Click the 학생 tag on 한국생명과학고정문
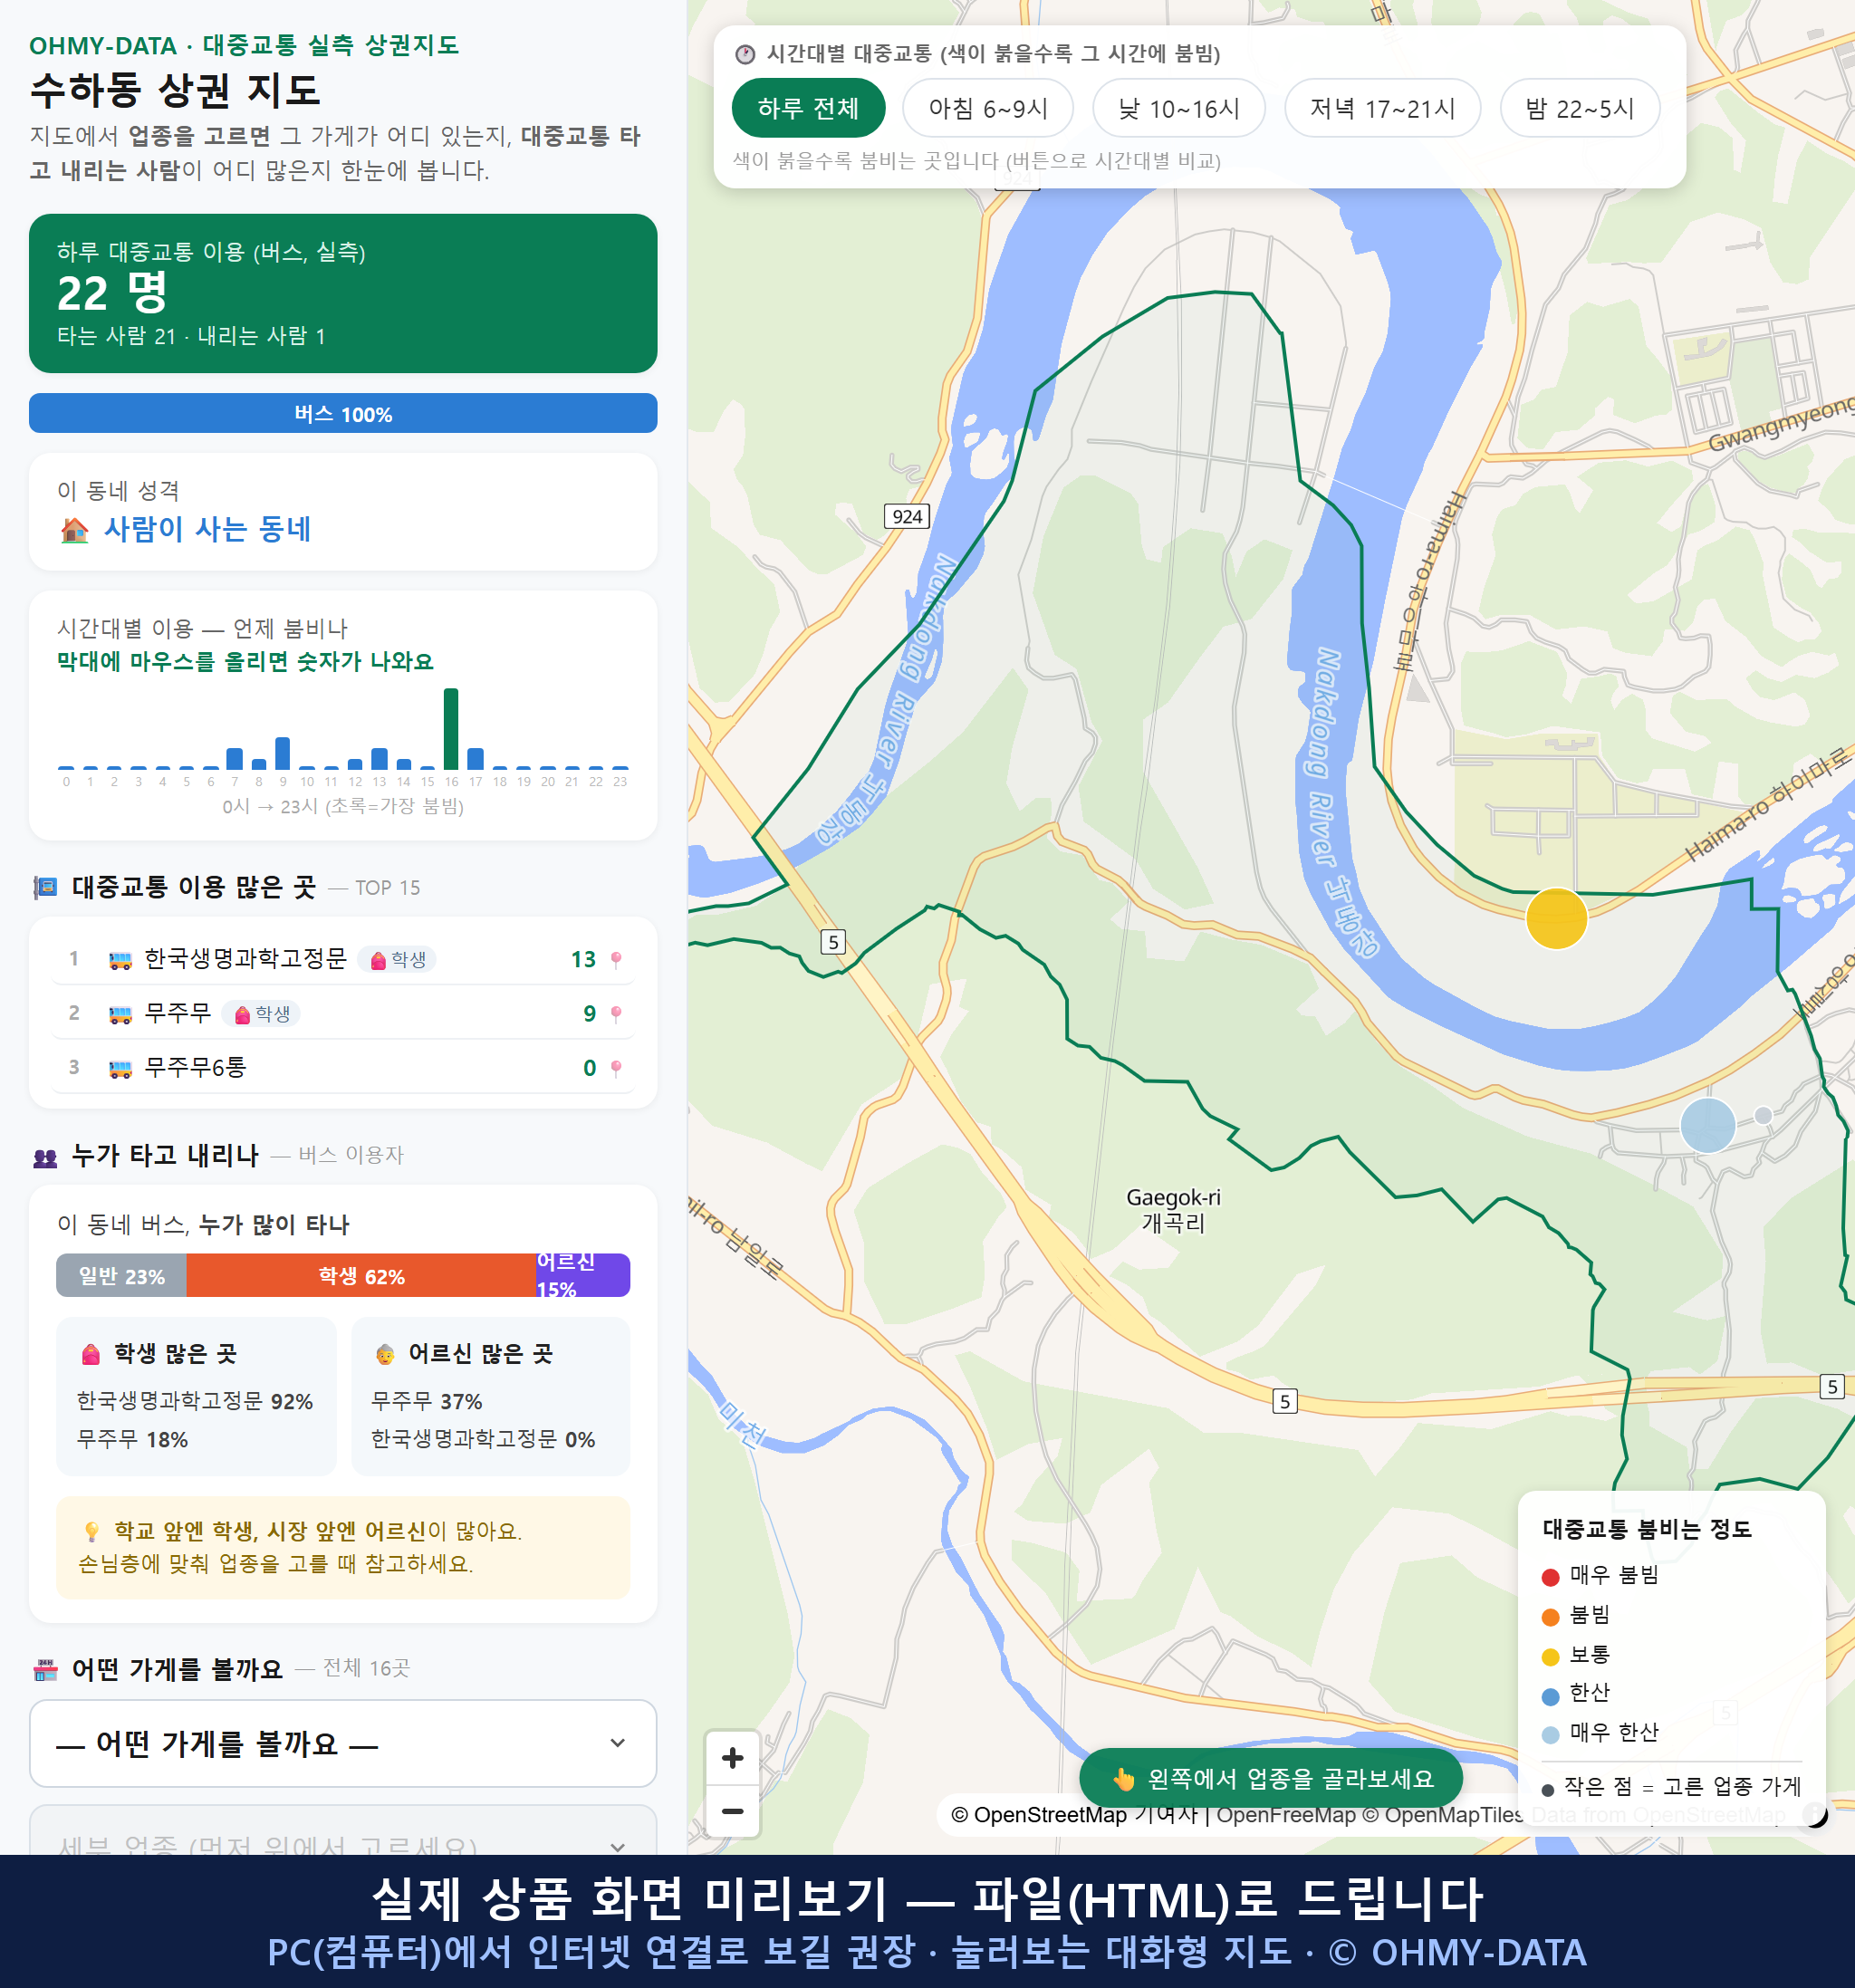Screen dimensions: 1855x1988 [x=397, y=960]
